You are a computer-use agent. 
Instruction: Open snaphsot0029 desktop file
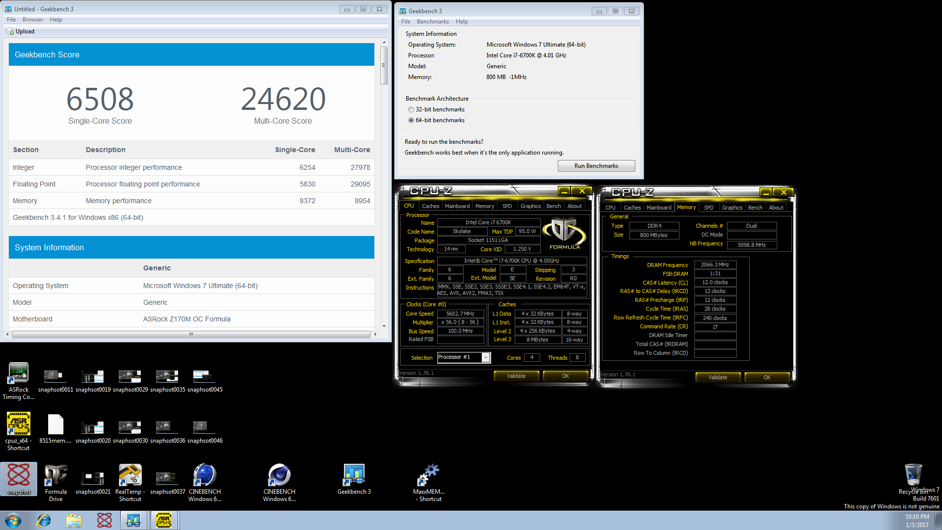130,381
